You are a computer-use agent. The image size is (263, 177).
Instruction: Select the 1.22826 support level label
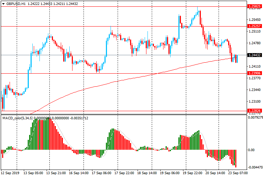click(254, 111)
